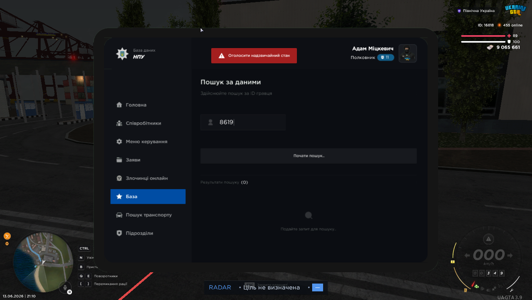Click the armor shield icon beside 100
The width and height of the screenshot is (532, 300).
pos(509,42)
